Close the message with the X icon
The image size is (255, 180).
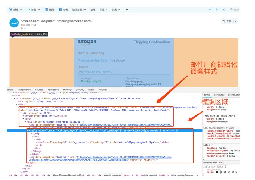pos(224,10)
